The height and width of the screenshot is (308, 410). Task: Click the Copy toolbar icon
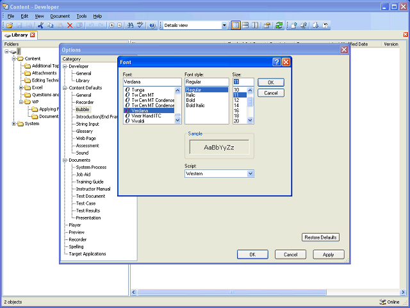click(50, 26)
